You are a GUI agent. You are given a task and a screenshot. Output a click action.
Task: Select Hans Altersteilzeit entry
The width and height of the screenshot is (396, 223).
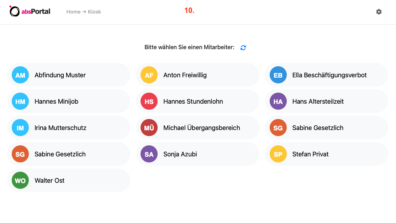326,102
